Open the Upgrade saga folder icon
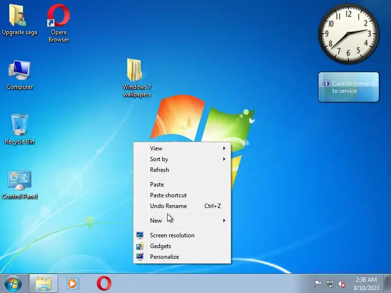391x293 pixels. coord(19,20)
